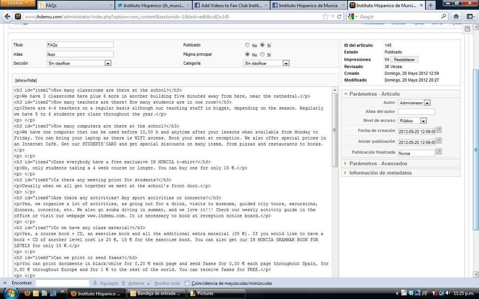This screenshot has width=479, height=299.
Task: Set Publicado to Sí
Action: 262,45
